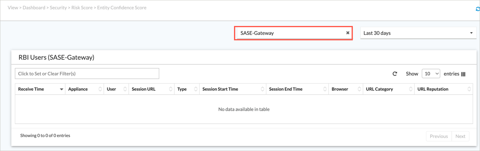Sort by User column

point(116,89)
